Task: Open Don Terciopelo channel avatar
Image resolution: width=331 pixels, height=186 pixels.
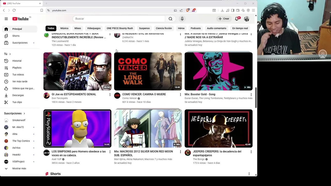Action: pyautogui.click(x=47, y=96)
